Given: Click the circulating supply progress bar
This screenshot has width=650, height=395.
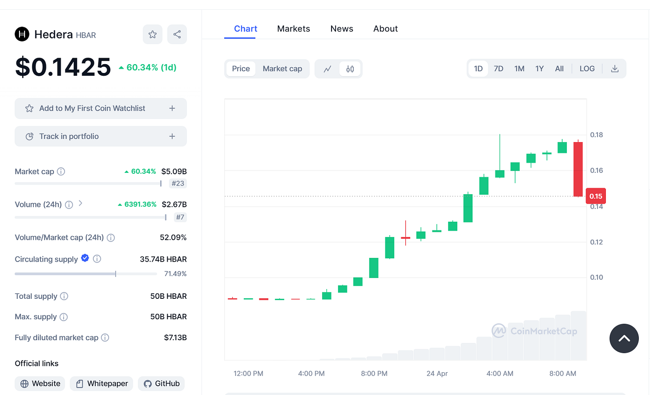Looking at the screenshot, I should click(x=86, y=274).
